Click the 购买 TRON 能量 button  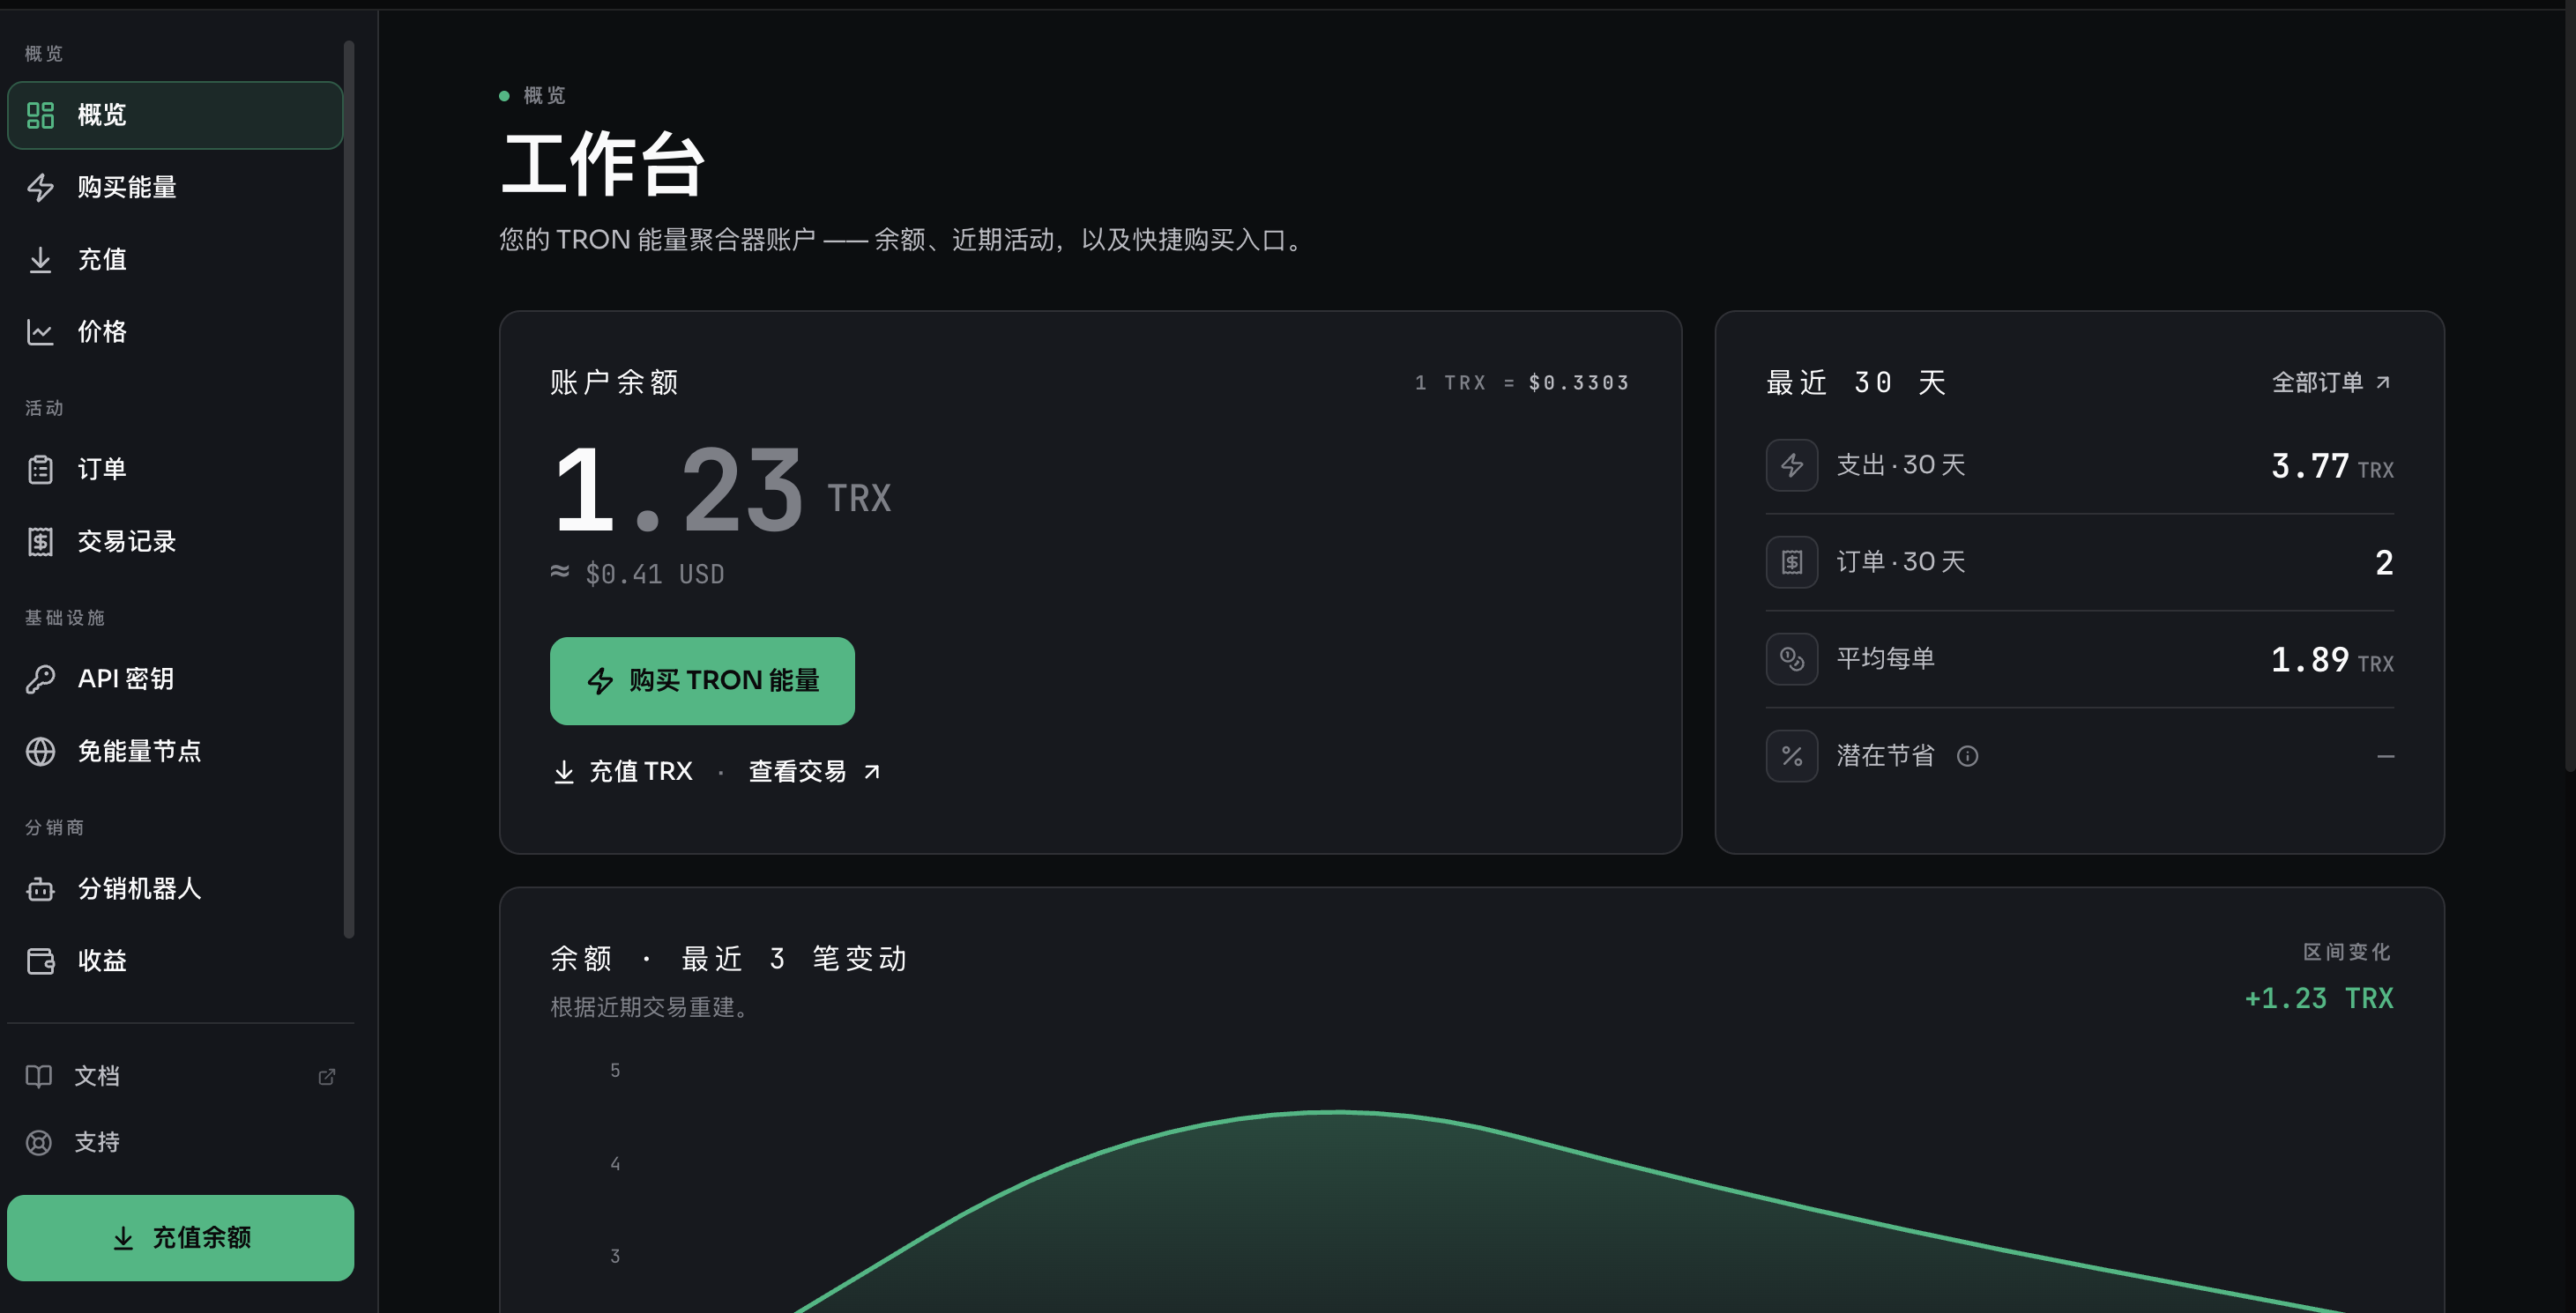click(x=702, y=680)
